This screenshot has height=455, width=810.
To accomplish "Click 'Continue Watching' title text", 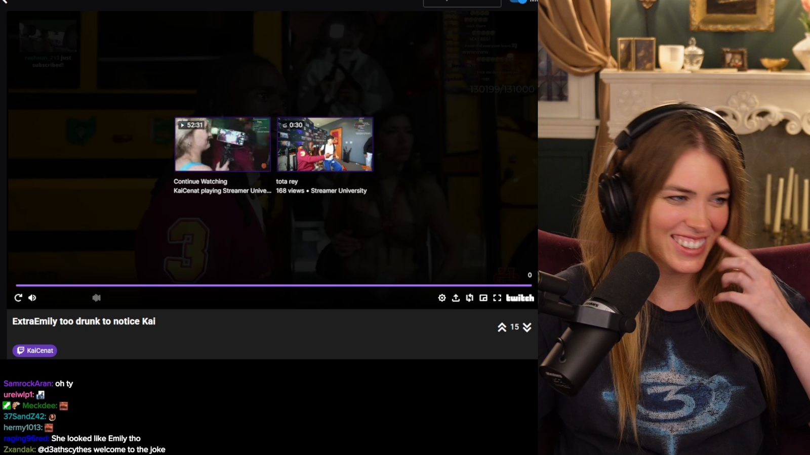I will 200,181.
